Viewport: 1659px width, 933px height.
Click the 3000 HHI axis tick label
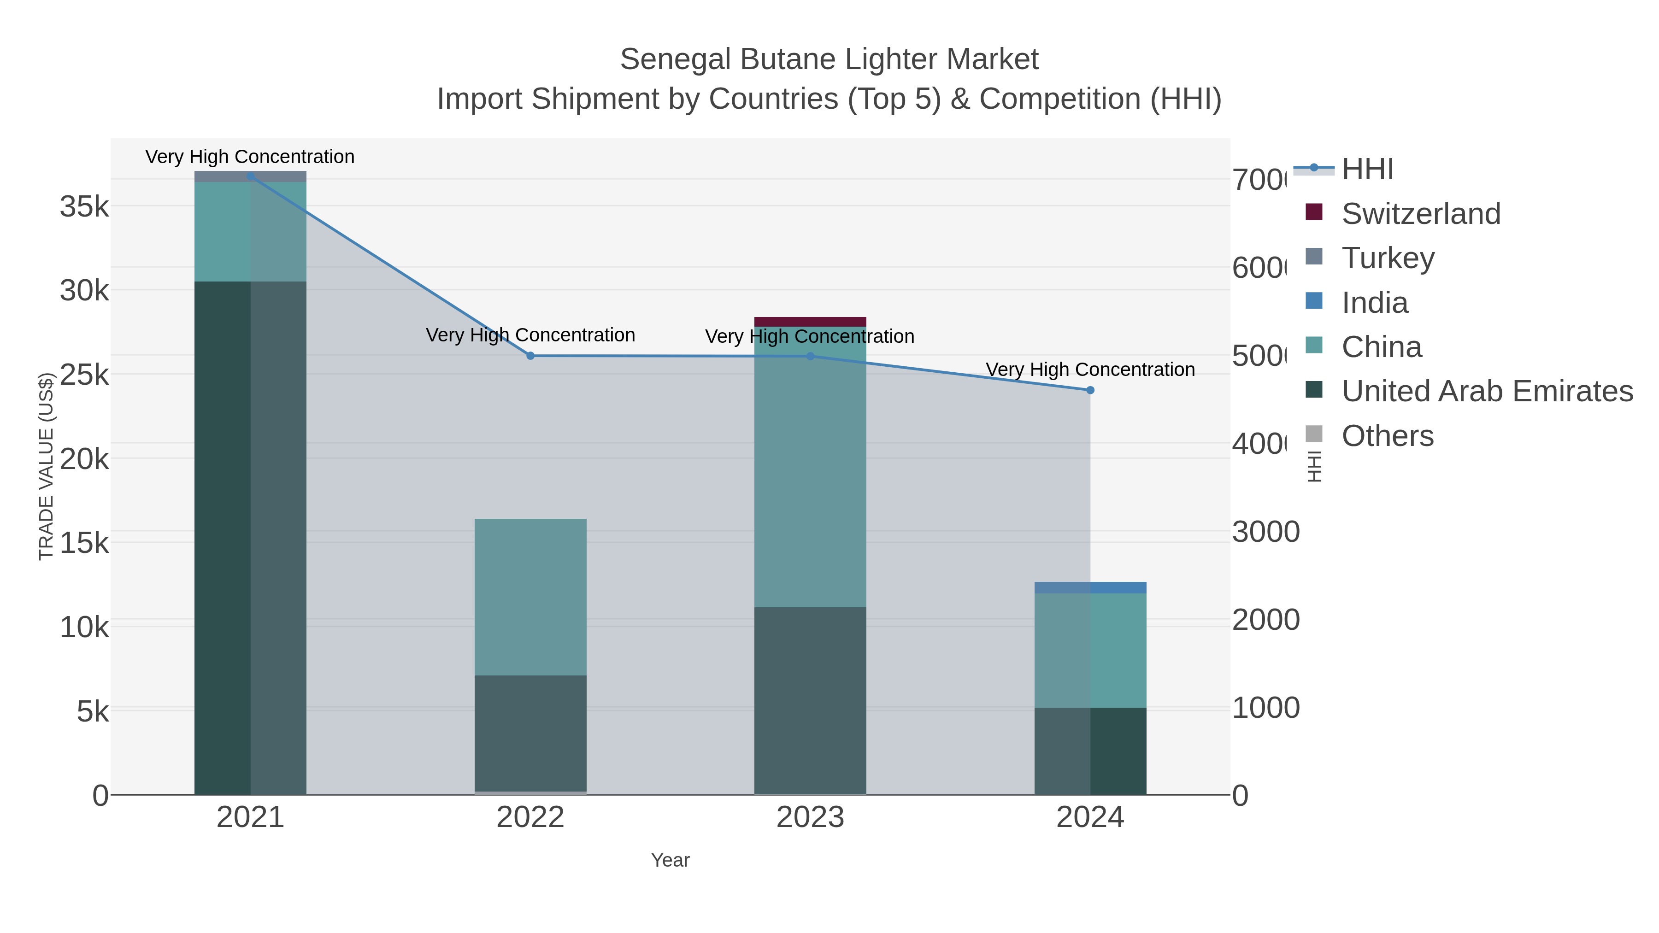coord(1266,532)
